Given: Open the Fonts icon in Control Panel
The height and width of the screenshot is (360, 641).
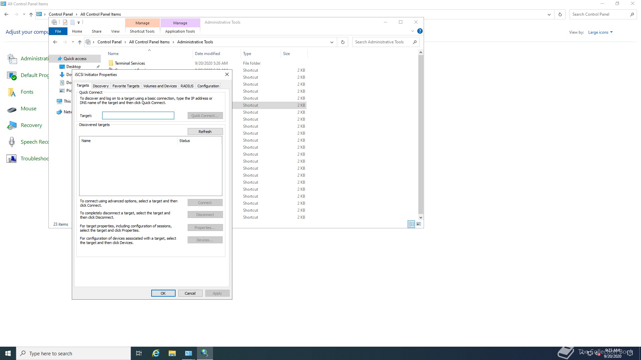Looking at the screenshot, I should (x=12, y=92).
